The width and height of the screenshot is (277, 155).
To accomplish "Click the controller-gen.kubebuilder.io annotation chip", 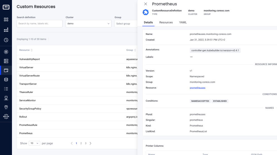I will (215, 50).
